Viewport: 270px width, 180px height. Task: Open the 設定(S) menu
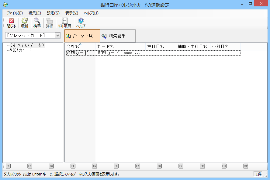[53, 13]
